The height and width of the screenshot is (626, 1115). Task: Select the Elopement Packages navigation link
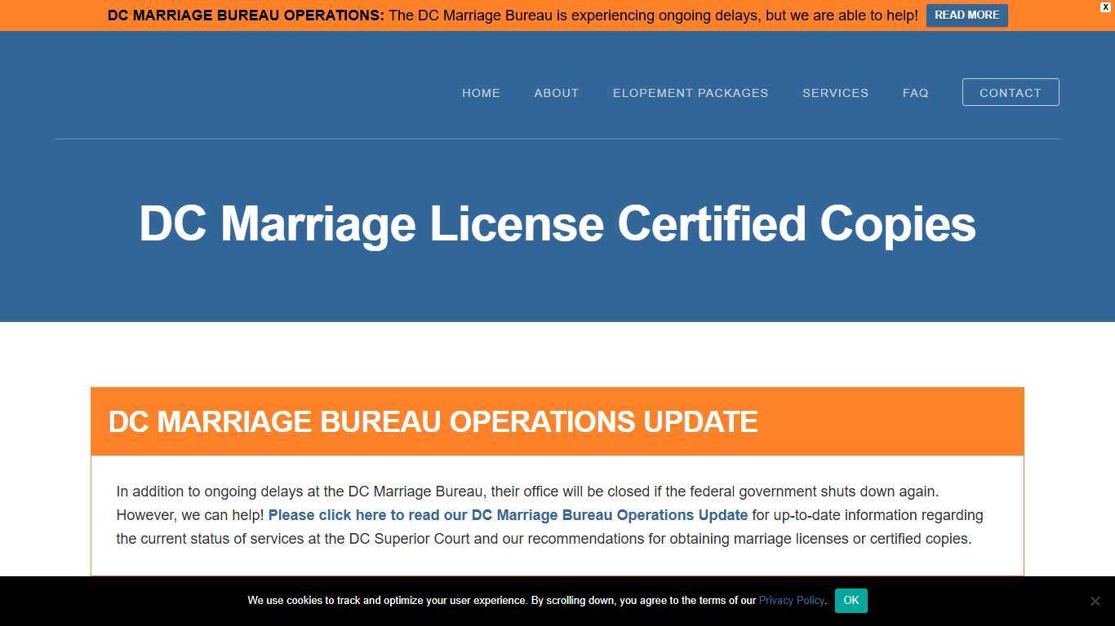coord(690,92)
